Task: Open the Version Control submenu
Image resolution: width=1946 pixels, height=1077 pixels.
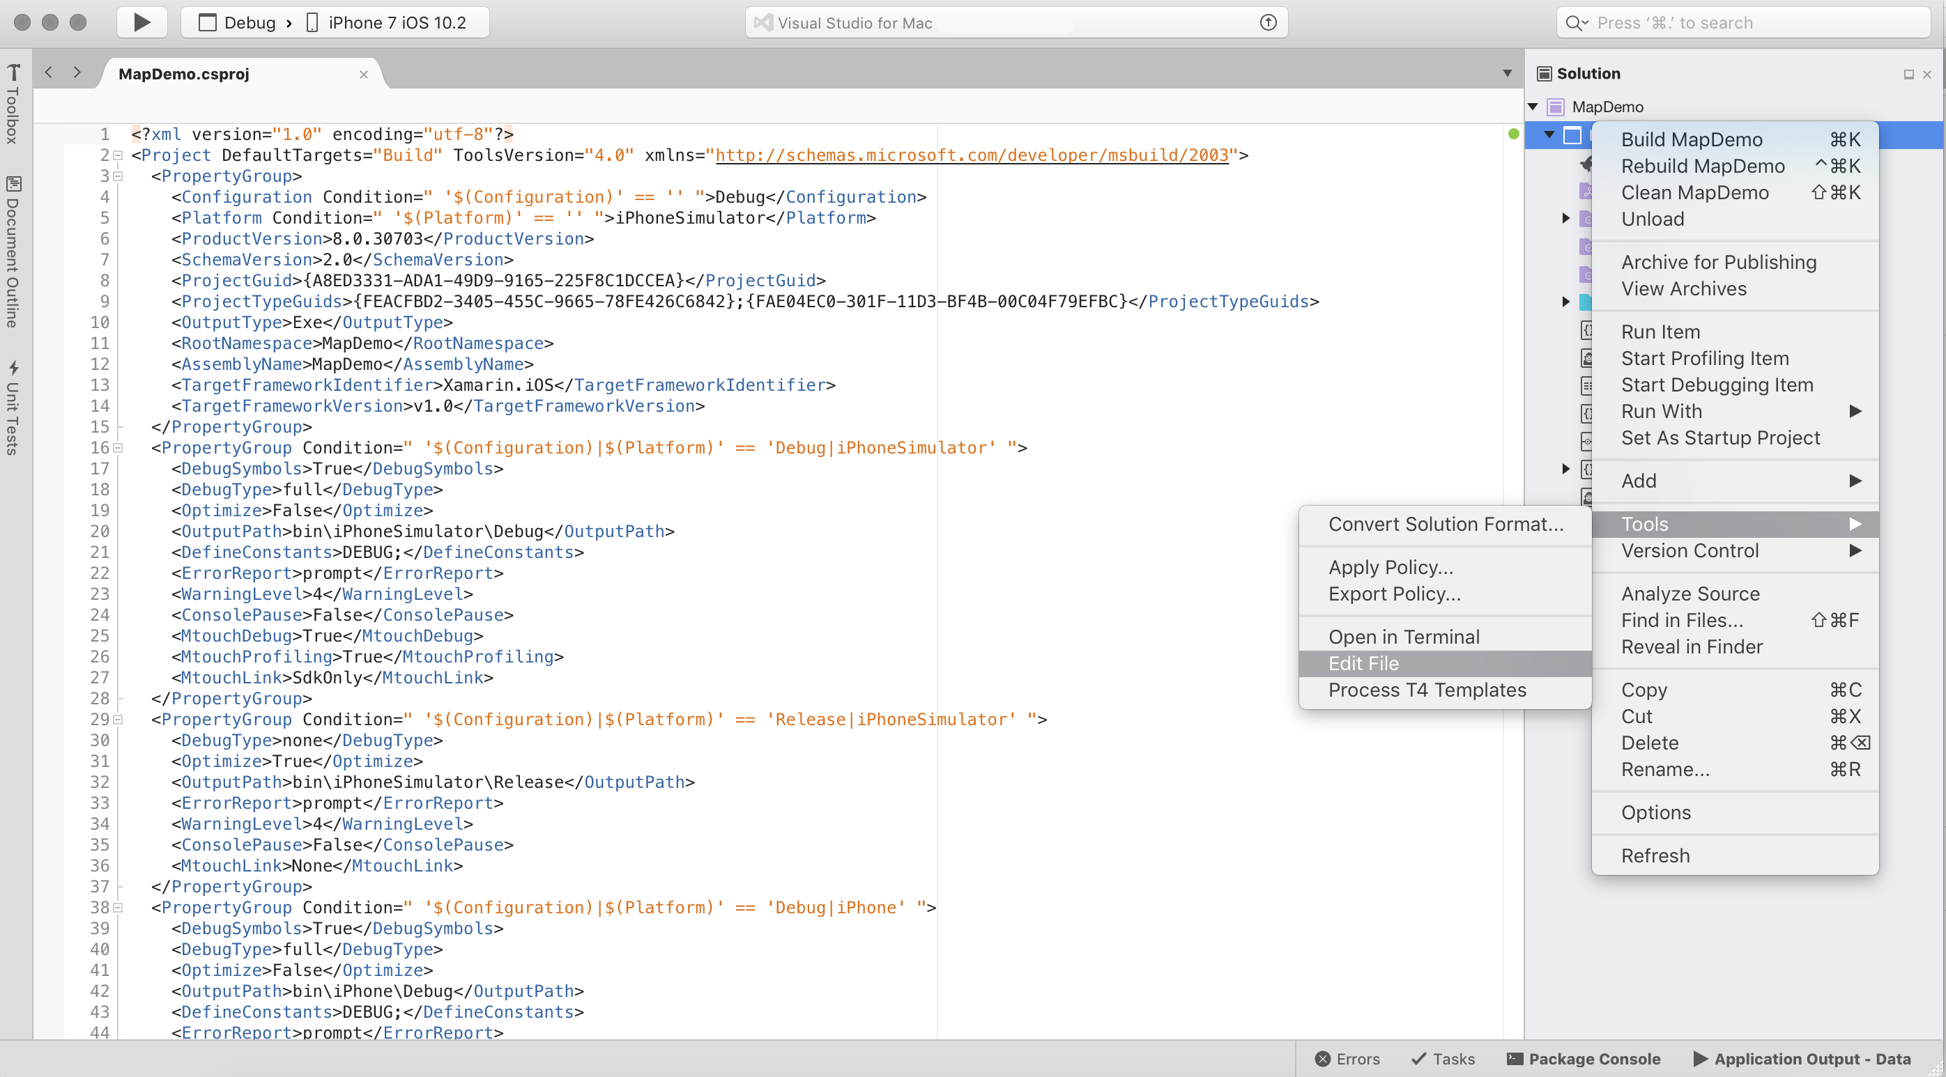Action: point(1736,550)
